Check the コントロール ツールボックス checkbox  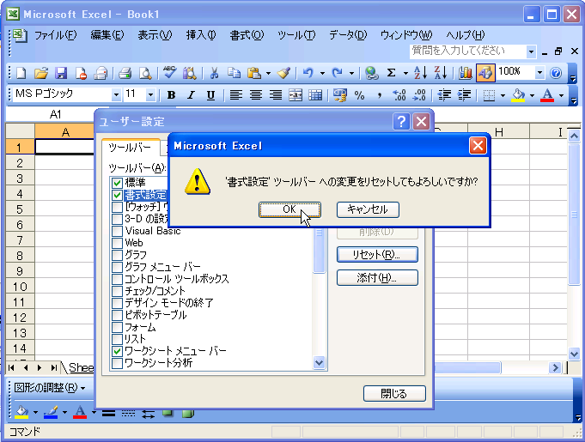click(x=117, y=279)
